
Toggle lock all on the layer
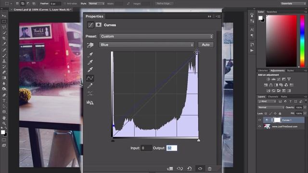click(280, 113)
